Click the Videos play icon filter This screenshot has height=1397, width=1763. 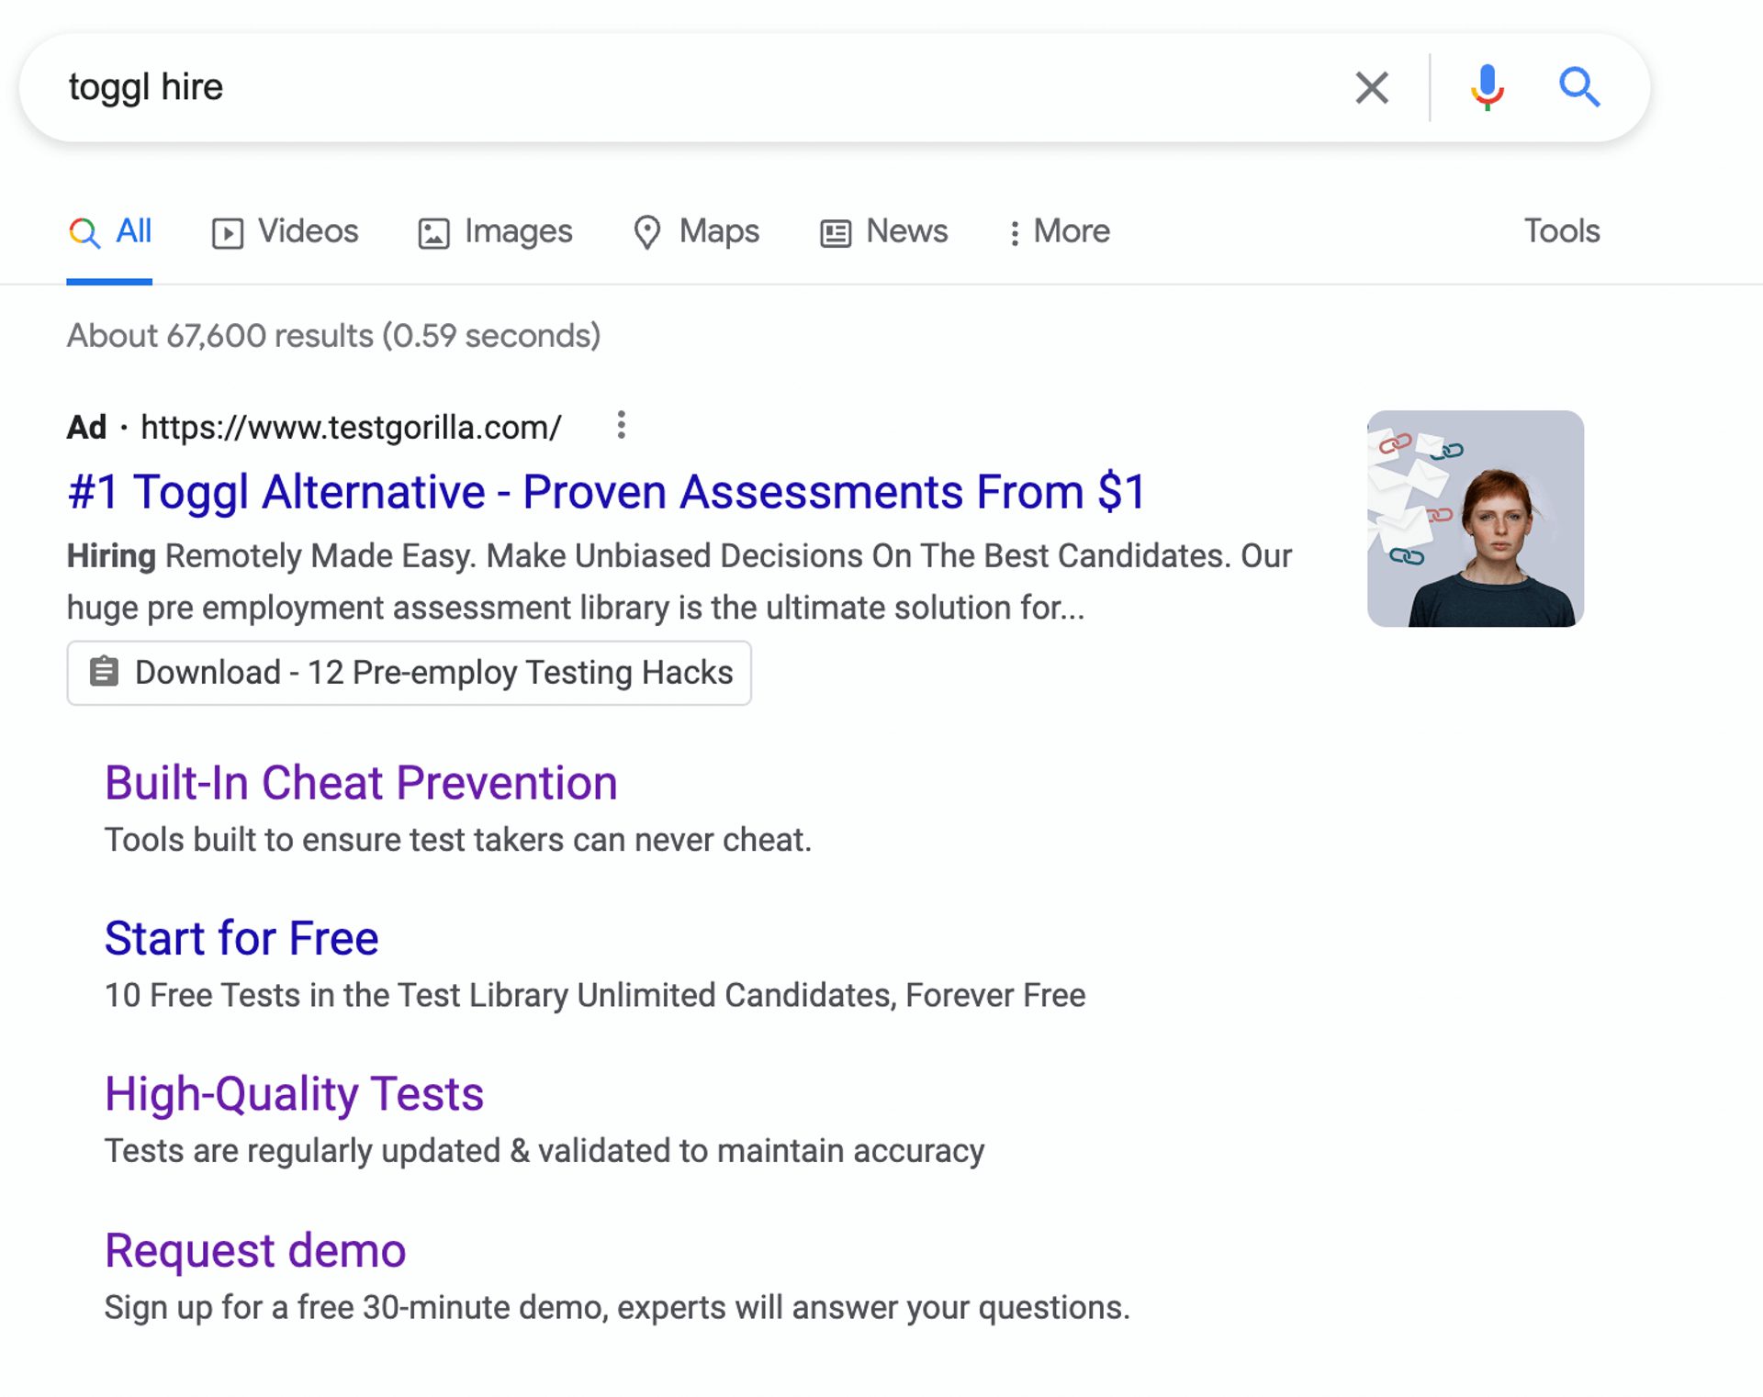(229, 231)
